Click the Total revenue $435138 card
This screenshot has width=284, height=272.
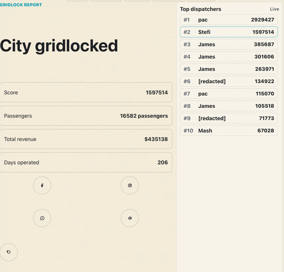86,139
